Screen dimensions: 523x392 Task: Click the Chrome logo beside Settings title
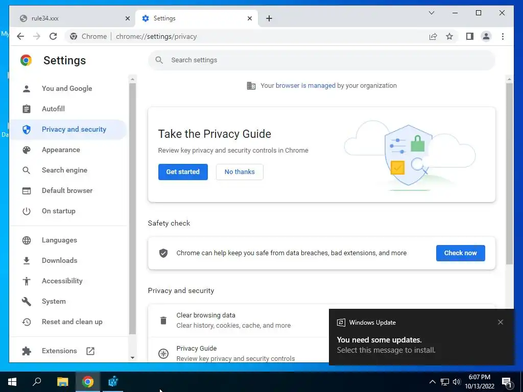(x=26, y=60)
